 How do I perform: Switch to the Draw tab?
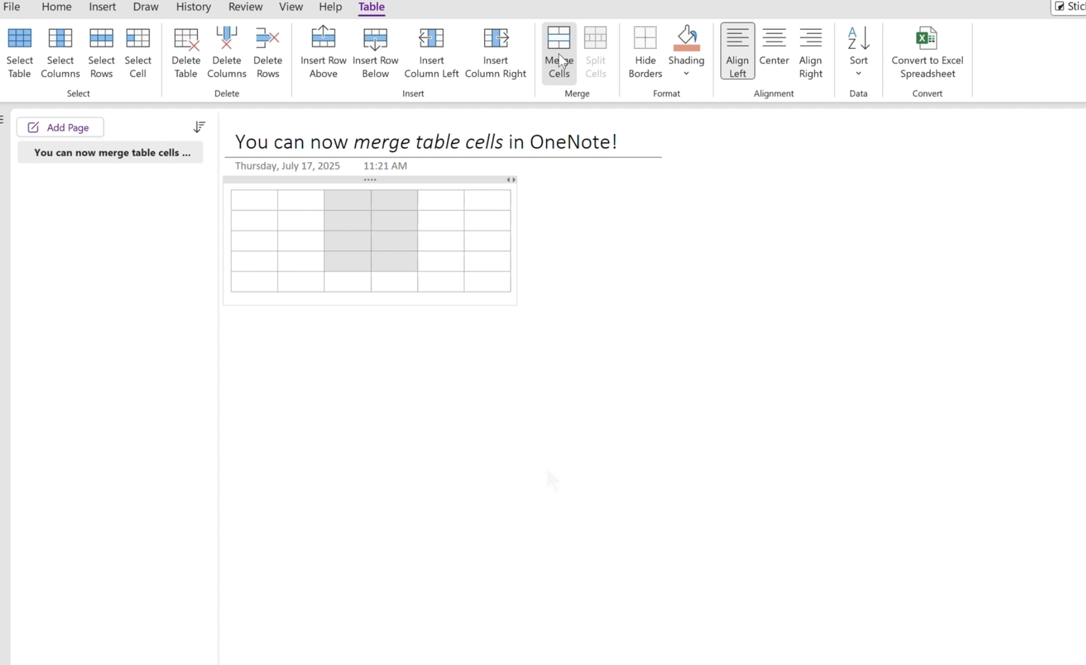point(146,7)
